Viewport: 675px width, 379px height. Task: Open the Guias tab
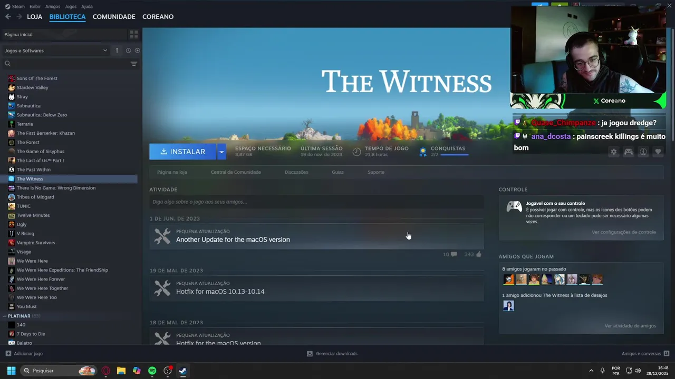pyautogui.click(x=337, y=172)
